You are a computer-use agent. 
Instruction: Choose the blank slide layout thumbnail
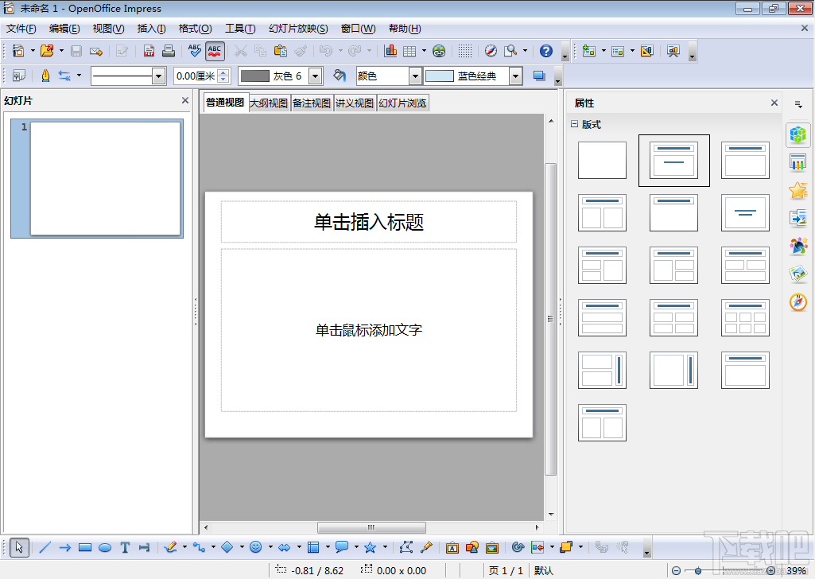[602, 160]
